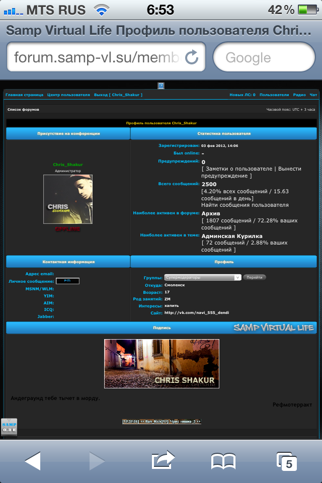Click the chat log image at bottom
The height and width of the screenshot is (483, 322).
162,422
